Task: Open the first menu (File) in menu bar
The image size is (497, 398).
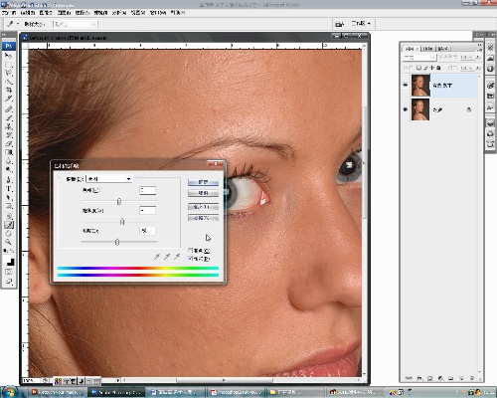Action: tap(9, 13)
